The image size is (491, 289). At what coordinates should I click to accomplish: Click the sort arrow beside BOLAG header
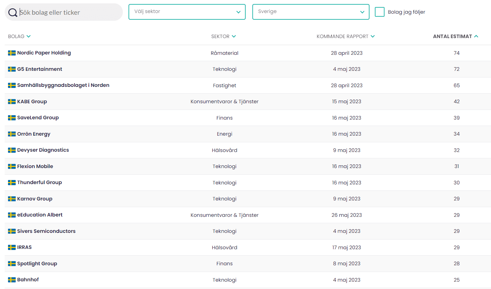click(29, 36)
